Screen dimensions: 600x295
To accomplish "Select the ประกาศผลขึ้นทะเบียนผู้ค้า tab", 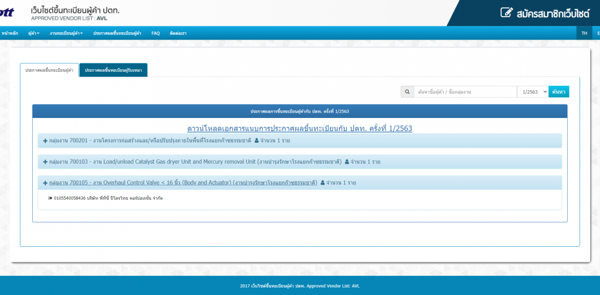I will click(49, 70).
